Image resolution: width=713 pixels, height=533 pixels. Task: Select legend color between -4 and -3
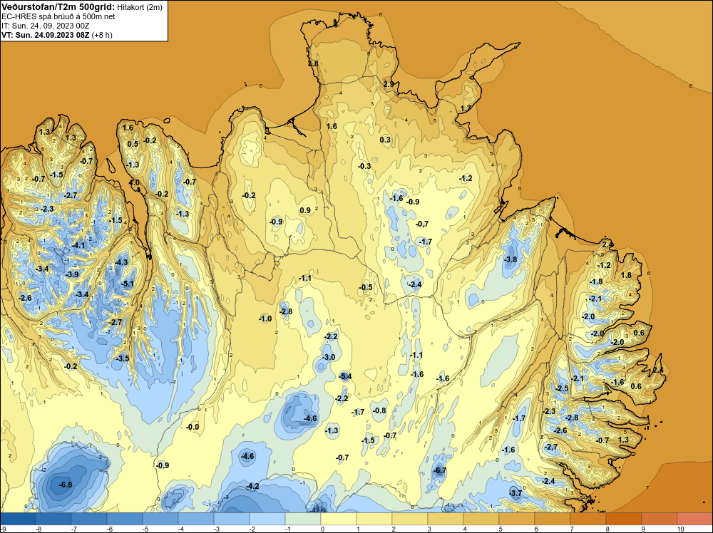pyautogui.click(x=196, y=519)
